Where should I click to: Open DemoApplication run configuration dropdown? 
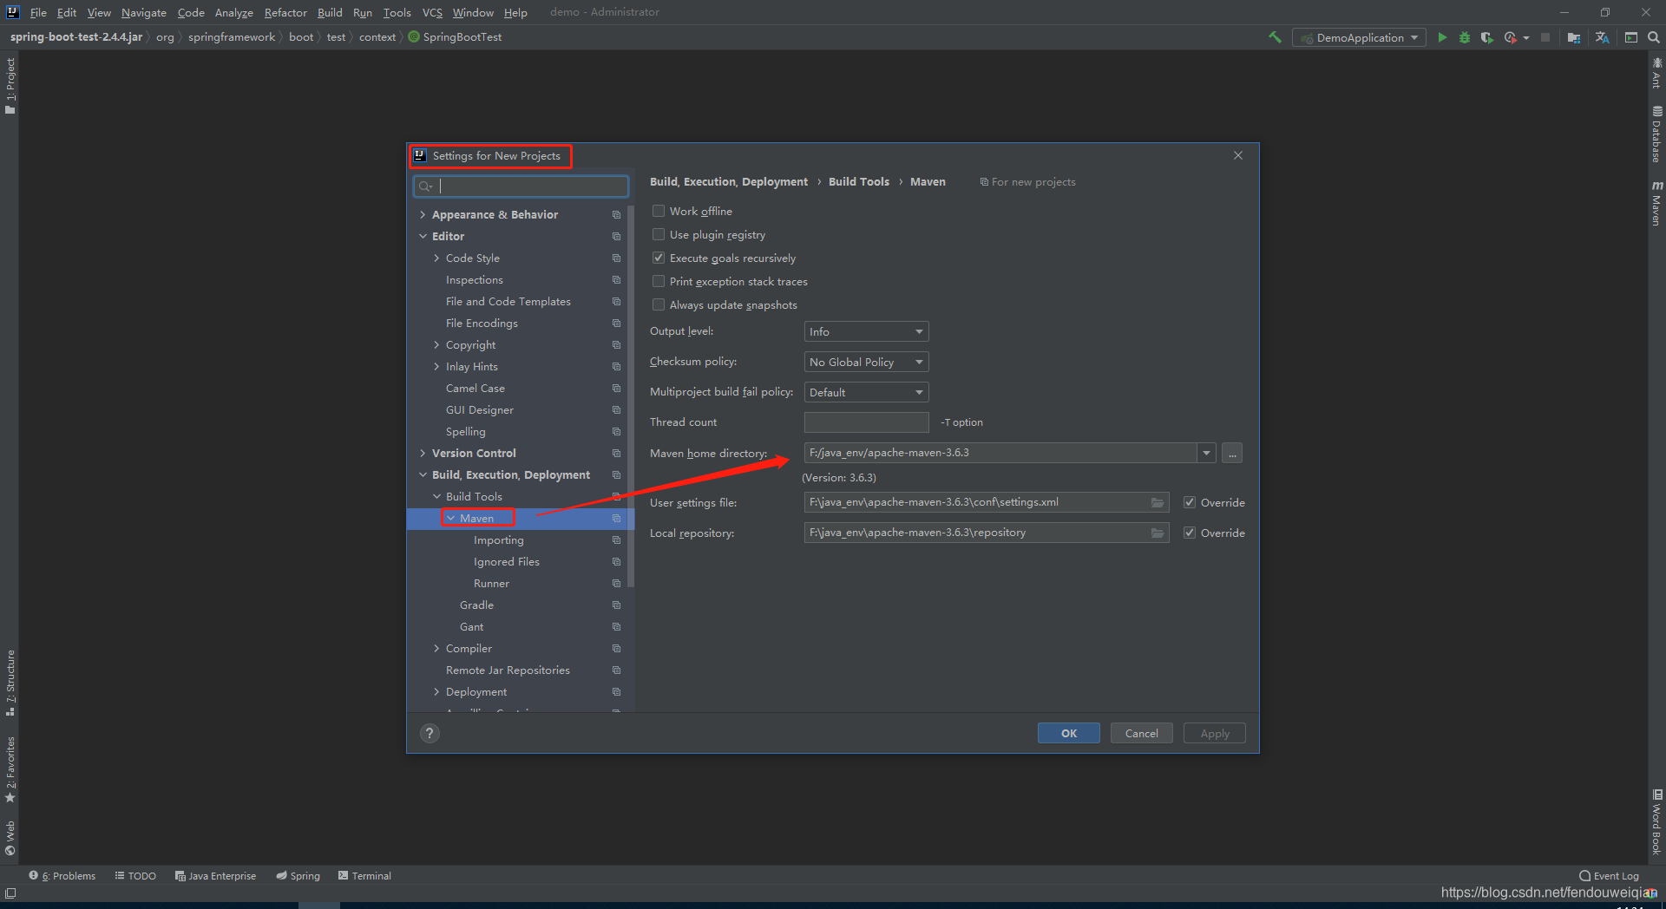tap(1359, 37)
